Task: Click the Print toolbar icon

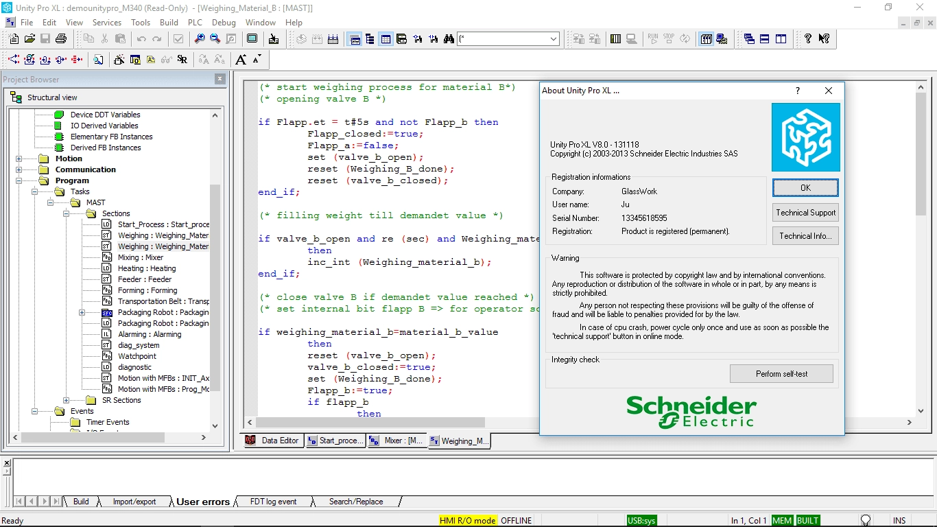Action: click(x=61, y=39)
